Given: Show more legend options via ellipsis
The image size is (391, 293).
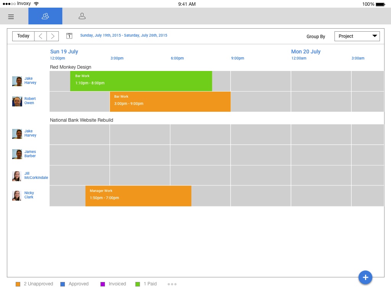Looking at the screenshot, I should click(172, 284).
